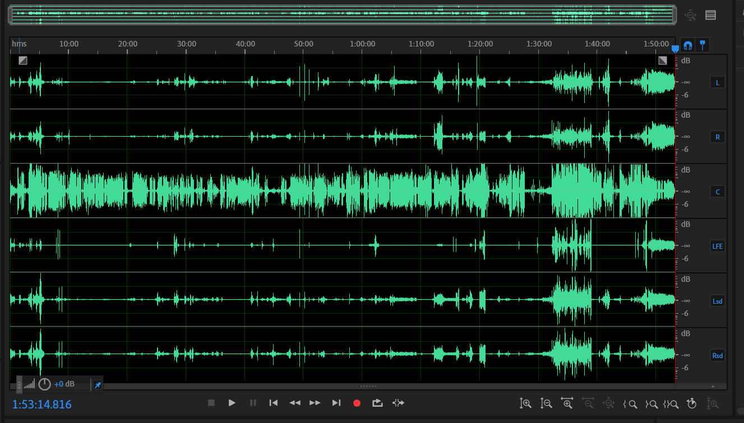The width and height of the screenshot is (744, 423).
Task: Toggle the L channel enable button
Action: [717, 82]
